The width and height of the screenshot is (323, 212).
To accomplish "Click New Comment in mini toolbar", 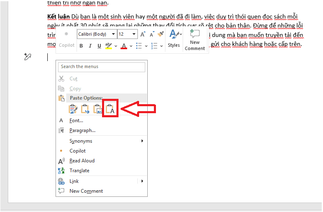I will (195, 40).
